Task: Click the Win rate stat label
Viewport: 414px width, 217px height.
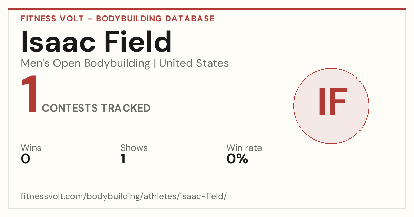Action: click(x=244, y=148)
